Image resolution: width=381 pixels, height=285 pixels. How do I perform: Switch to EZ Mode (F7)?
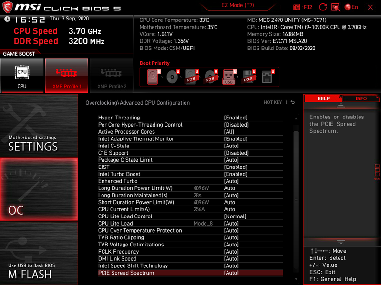coord(237,5)
